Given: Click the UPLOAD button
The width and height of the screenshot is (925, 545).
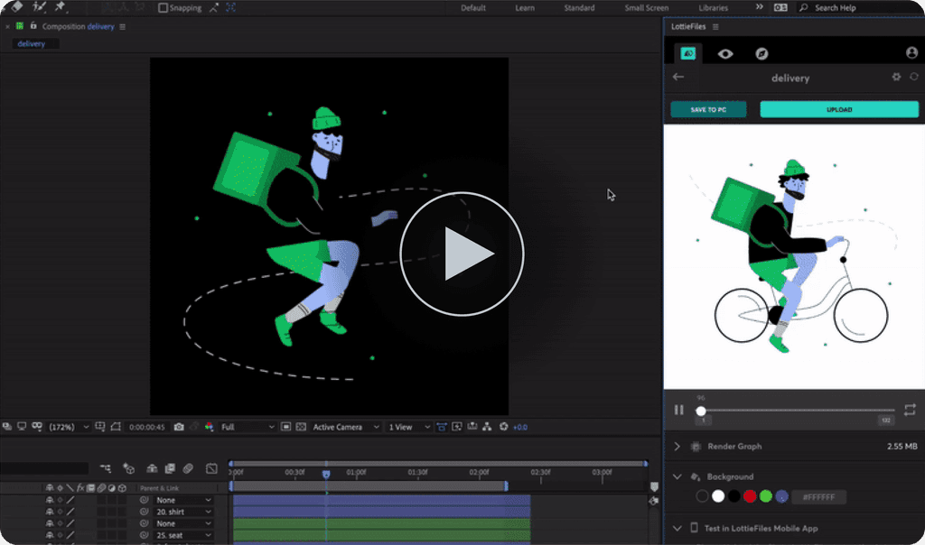Looking at the screenshot, I should 838,109.
